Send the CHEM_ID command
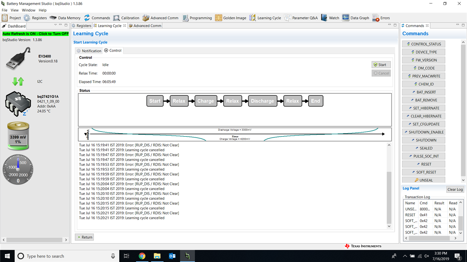This screenshot has width=467, height=262. (424, 84)
